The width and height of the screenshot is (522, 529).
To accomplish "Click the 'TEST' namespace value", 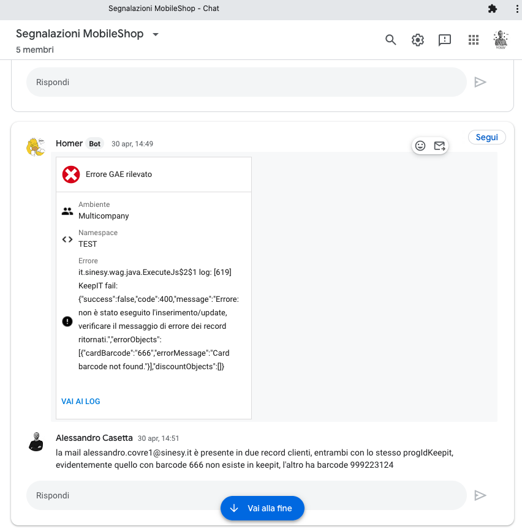I will pos(88,244).
